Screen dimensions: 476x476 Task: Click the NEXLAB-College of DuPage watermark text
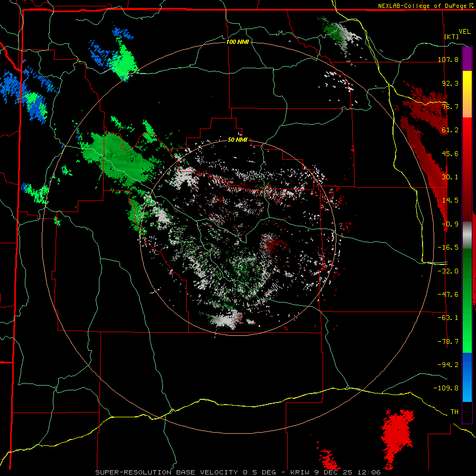[422, 6]
